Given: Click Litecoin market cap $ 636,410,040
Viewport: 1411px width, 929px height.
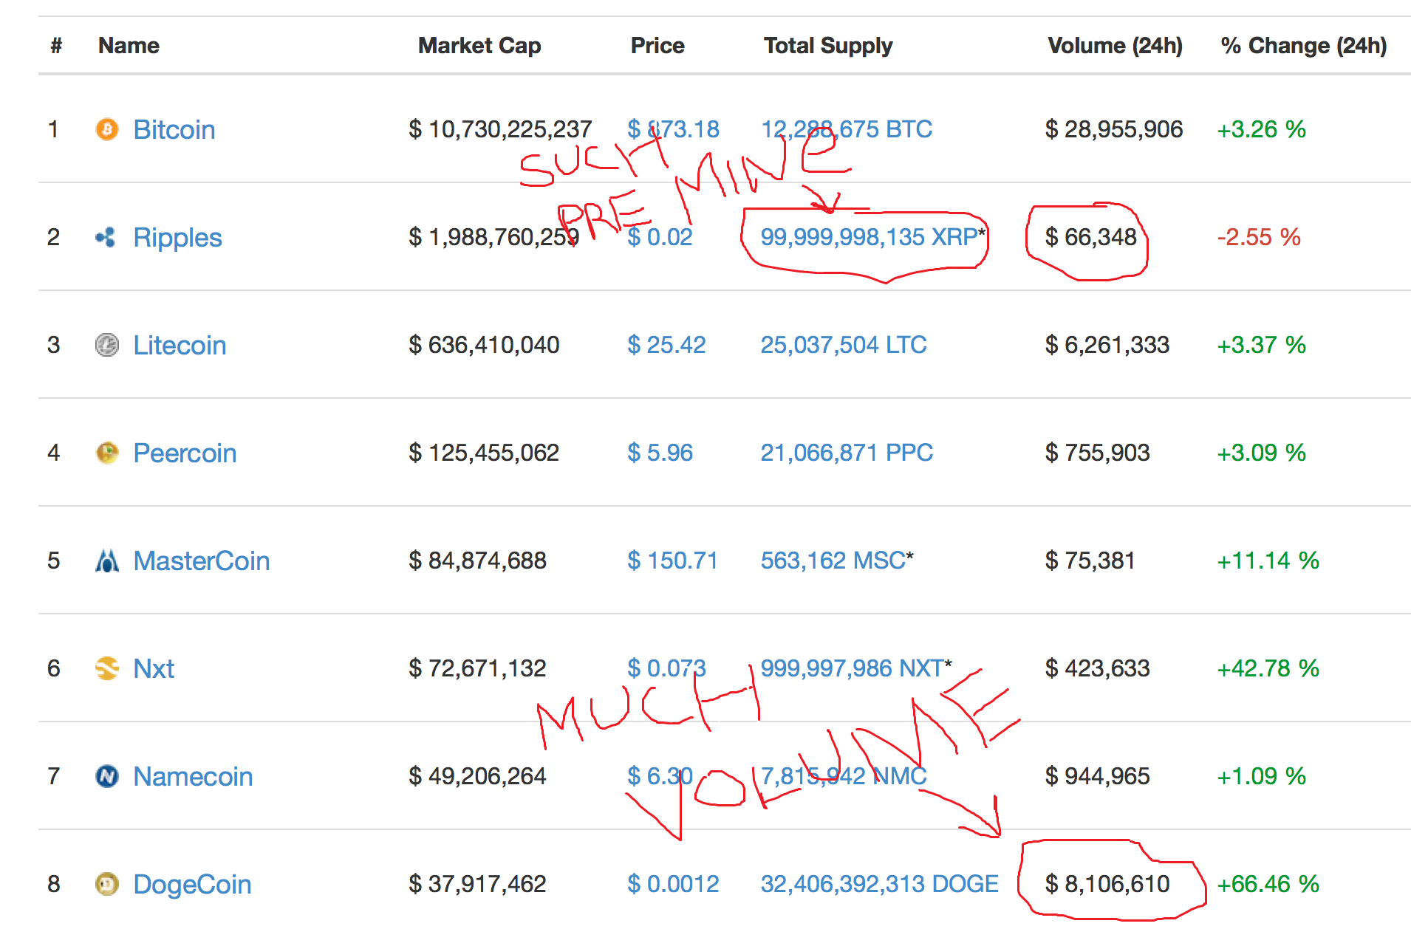Looking at the screenshot, I should click(484, 345).
